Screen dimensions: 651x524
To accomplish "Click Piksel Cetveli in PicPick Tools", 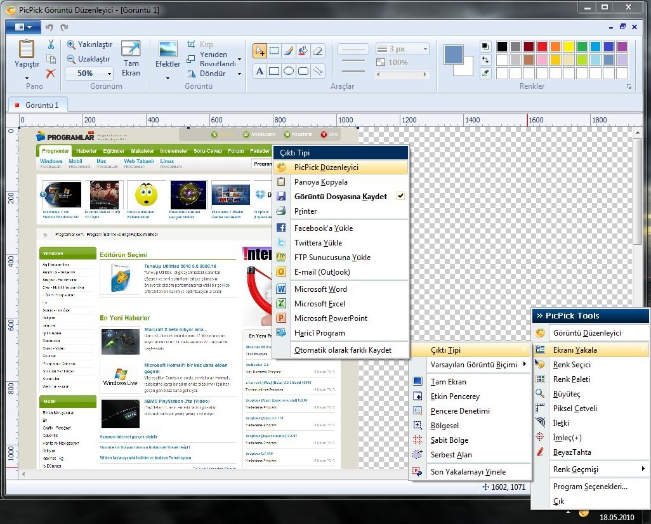I will point(590,408).
